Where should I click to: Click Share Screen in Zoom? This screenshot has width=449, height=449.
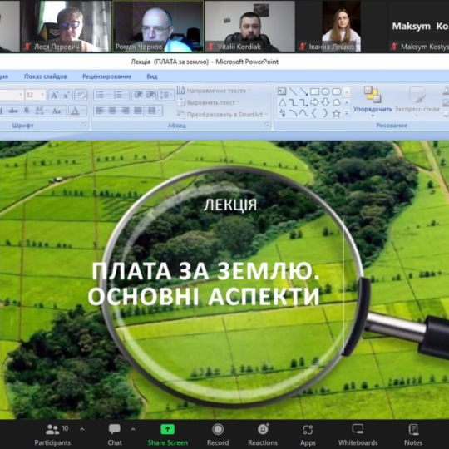click(x=168, y=435)
